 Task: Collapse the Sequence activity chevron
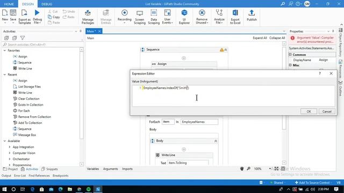(226, 50)
